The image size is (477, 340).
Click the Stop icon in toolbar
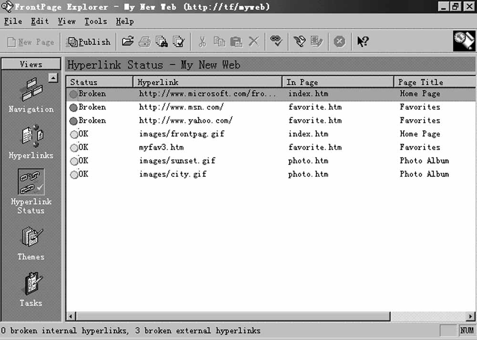click(x=340, y=41)
